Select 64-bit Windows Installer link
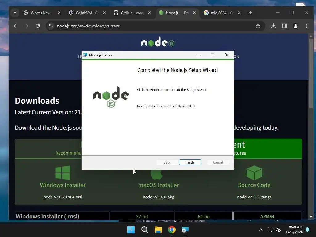Image resolution: width=316 pixels, height=237 pixels. [x=204, y=216]
